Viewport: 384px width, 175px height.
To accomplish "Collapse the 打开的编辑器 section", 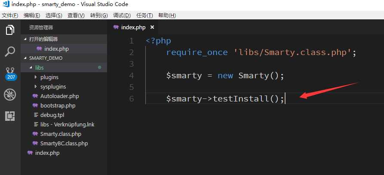I will coord(25,39).
